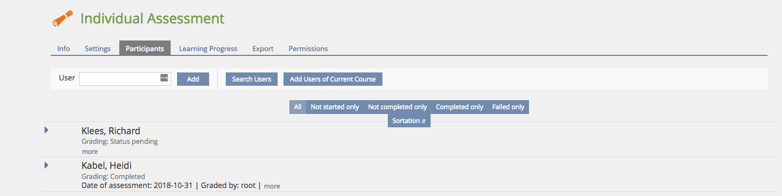The height and width of the screenshot is (196, 782).
Task: Select the All filter
Action: click(298, 107)
